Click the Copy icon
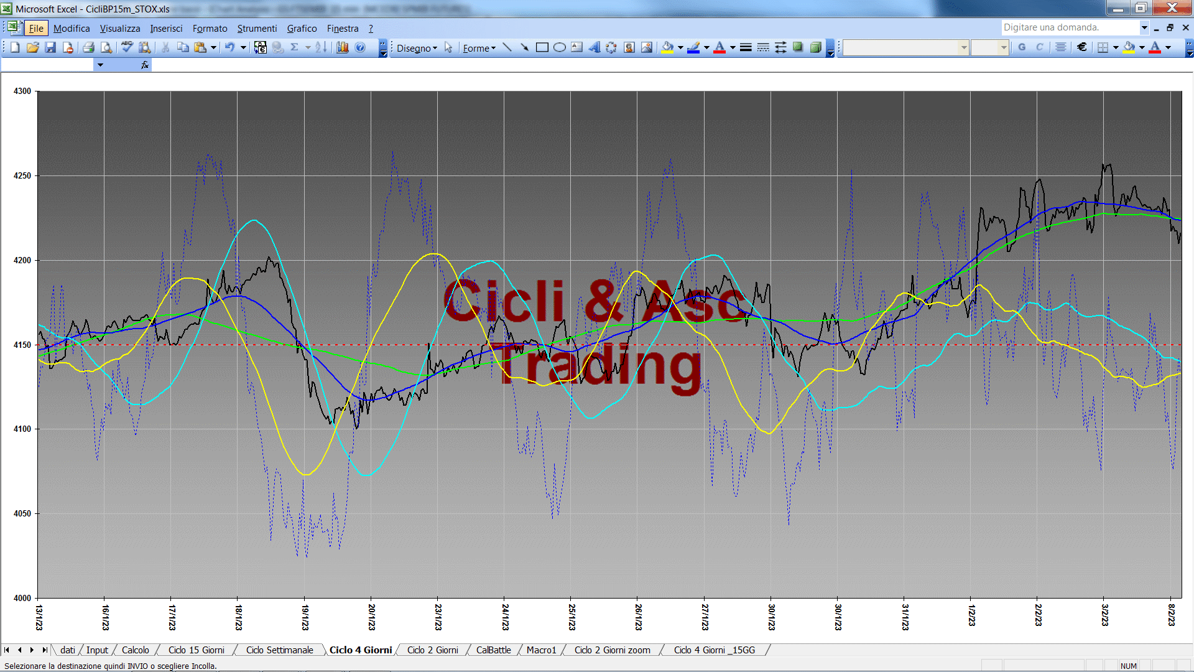This screenshot has width=1194, height=672. point(183,47)
